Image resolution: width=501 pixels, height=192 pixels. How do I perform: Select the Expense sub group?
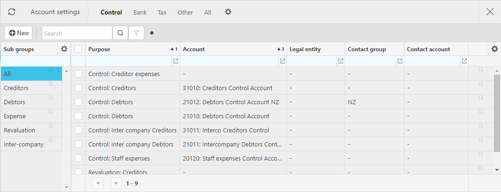coord(31,116)
